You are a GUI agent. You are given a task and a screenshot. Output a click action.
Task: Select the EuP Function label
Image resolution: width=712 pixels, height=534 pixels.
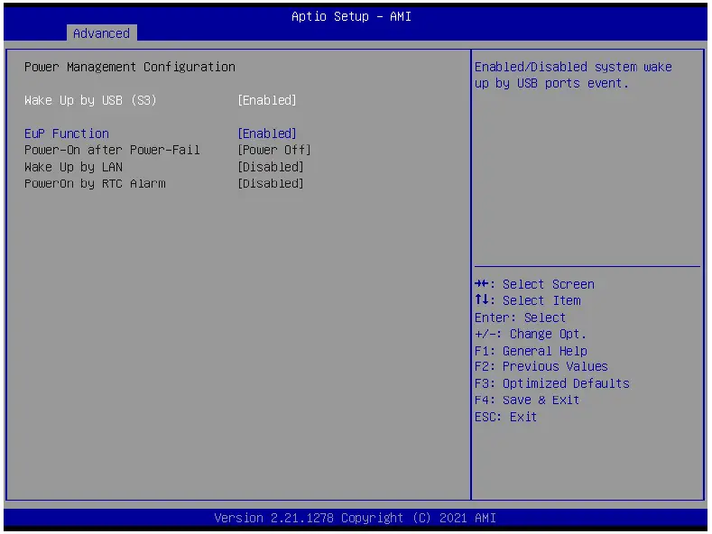tap(67, 133)
